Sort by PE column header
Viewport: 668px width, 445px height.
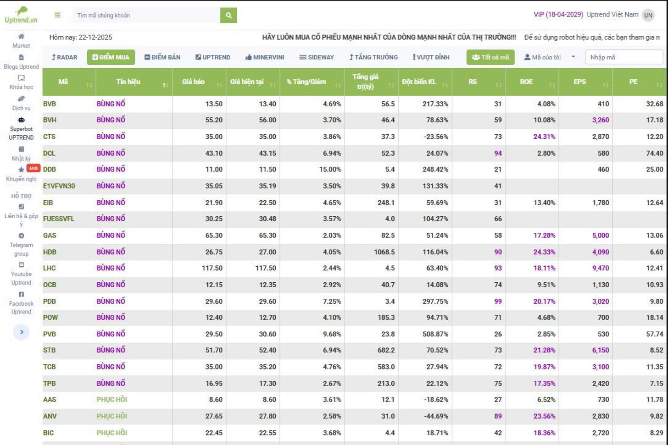[640, 82]
